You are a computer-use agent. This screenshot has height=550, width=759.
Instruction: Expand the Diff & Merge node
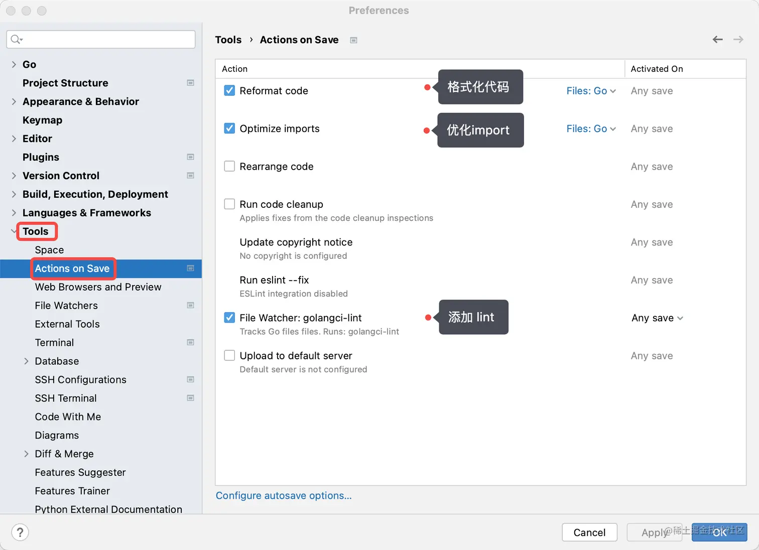[26, 454]
